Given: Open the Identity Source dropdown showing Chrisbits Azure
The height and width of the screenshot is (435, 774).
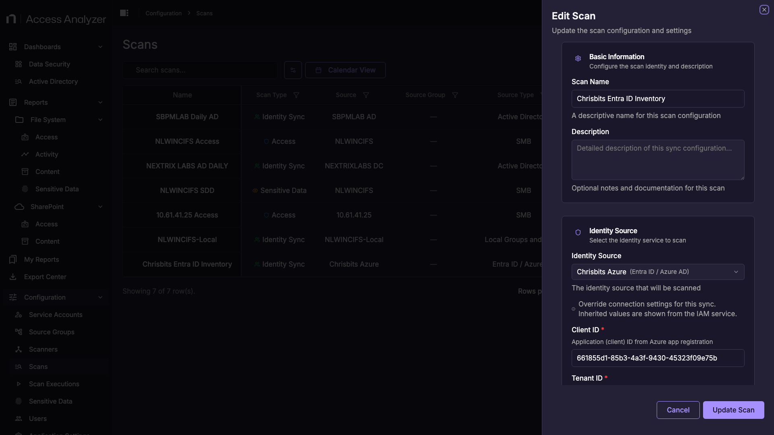Looking at the screenshot, I should coord(657,272).
